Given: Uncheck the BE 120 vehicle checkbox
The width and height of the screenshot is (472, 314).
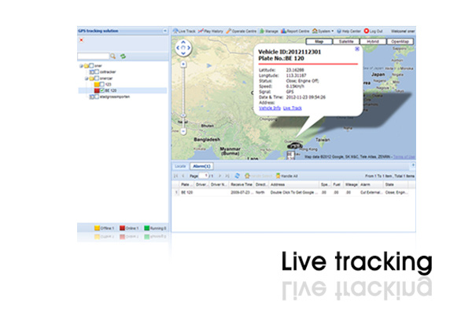Looking at the screenshot, I should (102, 90).
